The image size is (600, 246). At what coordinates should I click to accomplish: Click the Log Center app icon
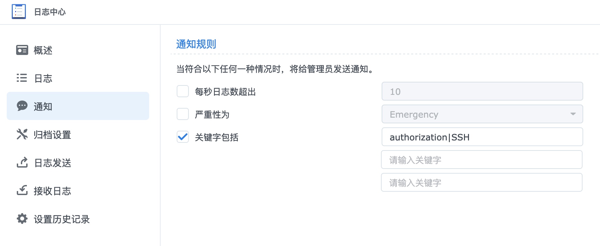(x=19, y=11)
